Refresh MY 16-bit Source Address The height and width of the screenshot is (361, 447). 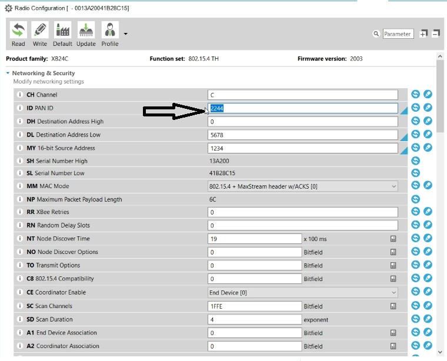(415, 148)
